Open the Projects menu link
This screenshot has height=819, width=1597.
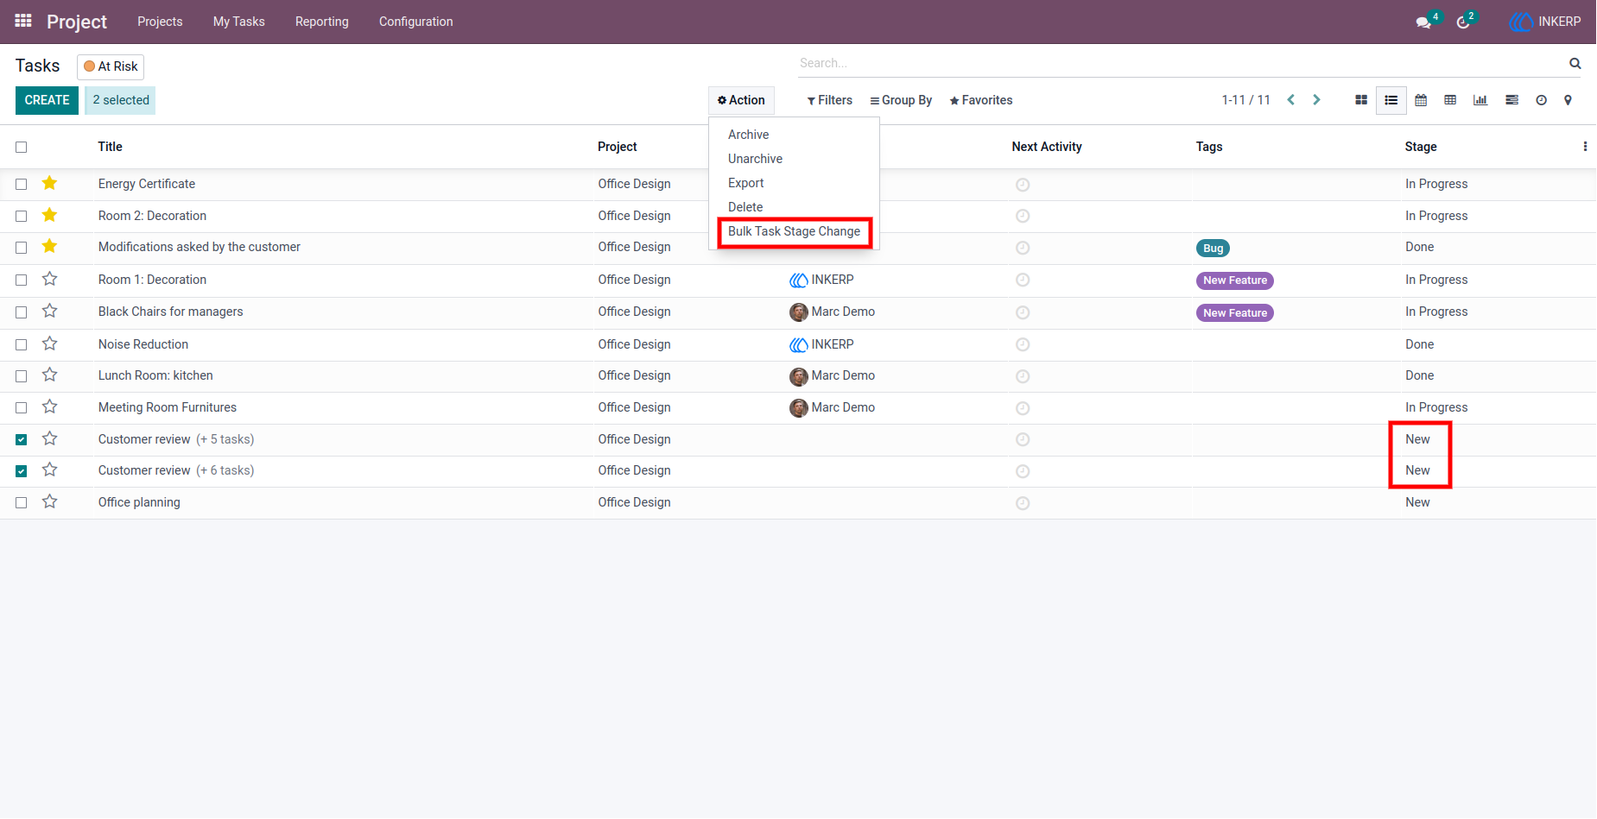(x=160, y=22)
